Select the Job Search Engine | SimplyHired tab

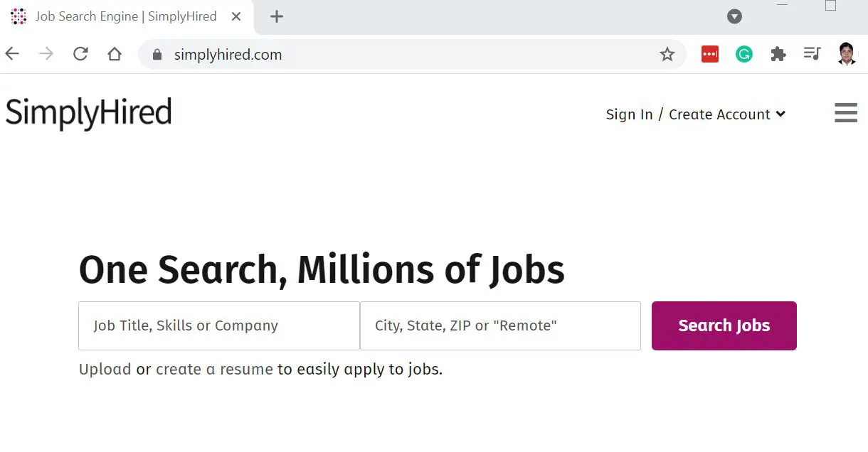tap(125, 16)
